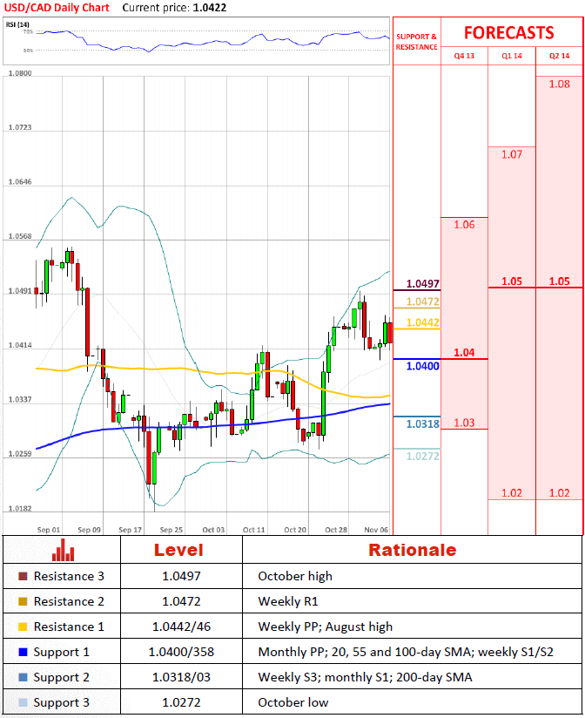Click the 1.0442 resistance level marker
This screenshot has width=585, height=718.
(422, 322)
